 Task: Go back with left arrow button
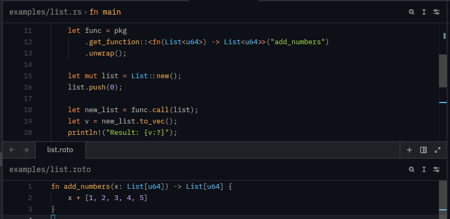[12, 150]
